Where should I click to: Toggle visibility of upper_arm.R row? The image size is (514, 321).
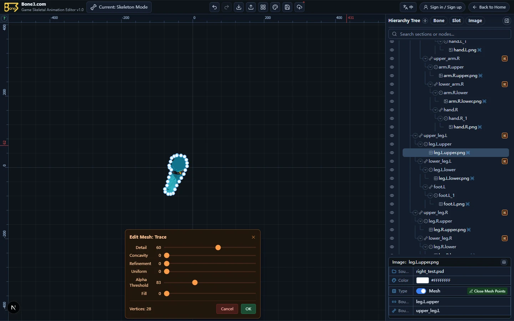(392, 58)
